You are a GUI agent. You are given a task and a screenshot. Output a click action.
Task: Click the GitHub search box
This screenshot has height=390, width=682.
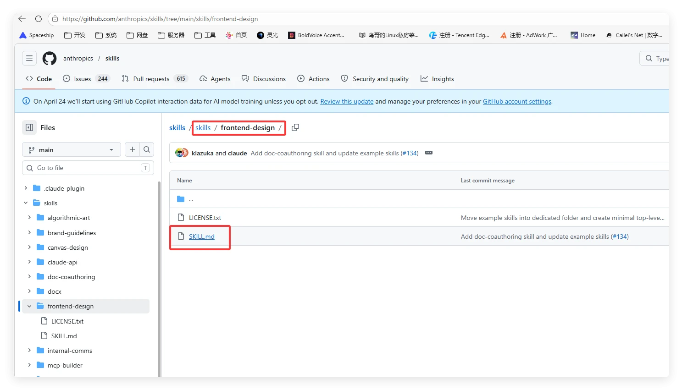click(655, 58)
